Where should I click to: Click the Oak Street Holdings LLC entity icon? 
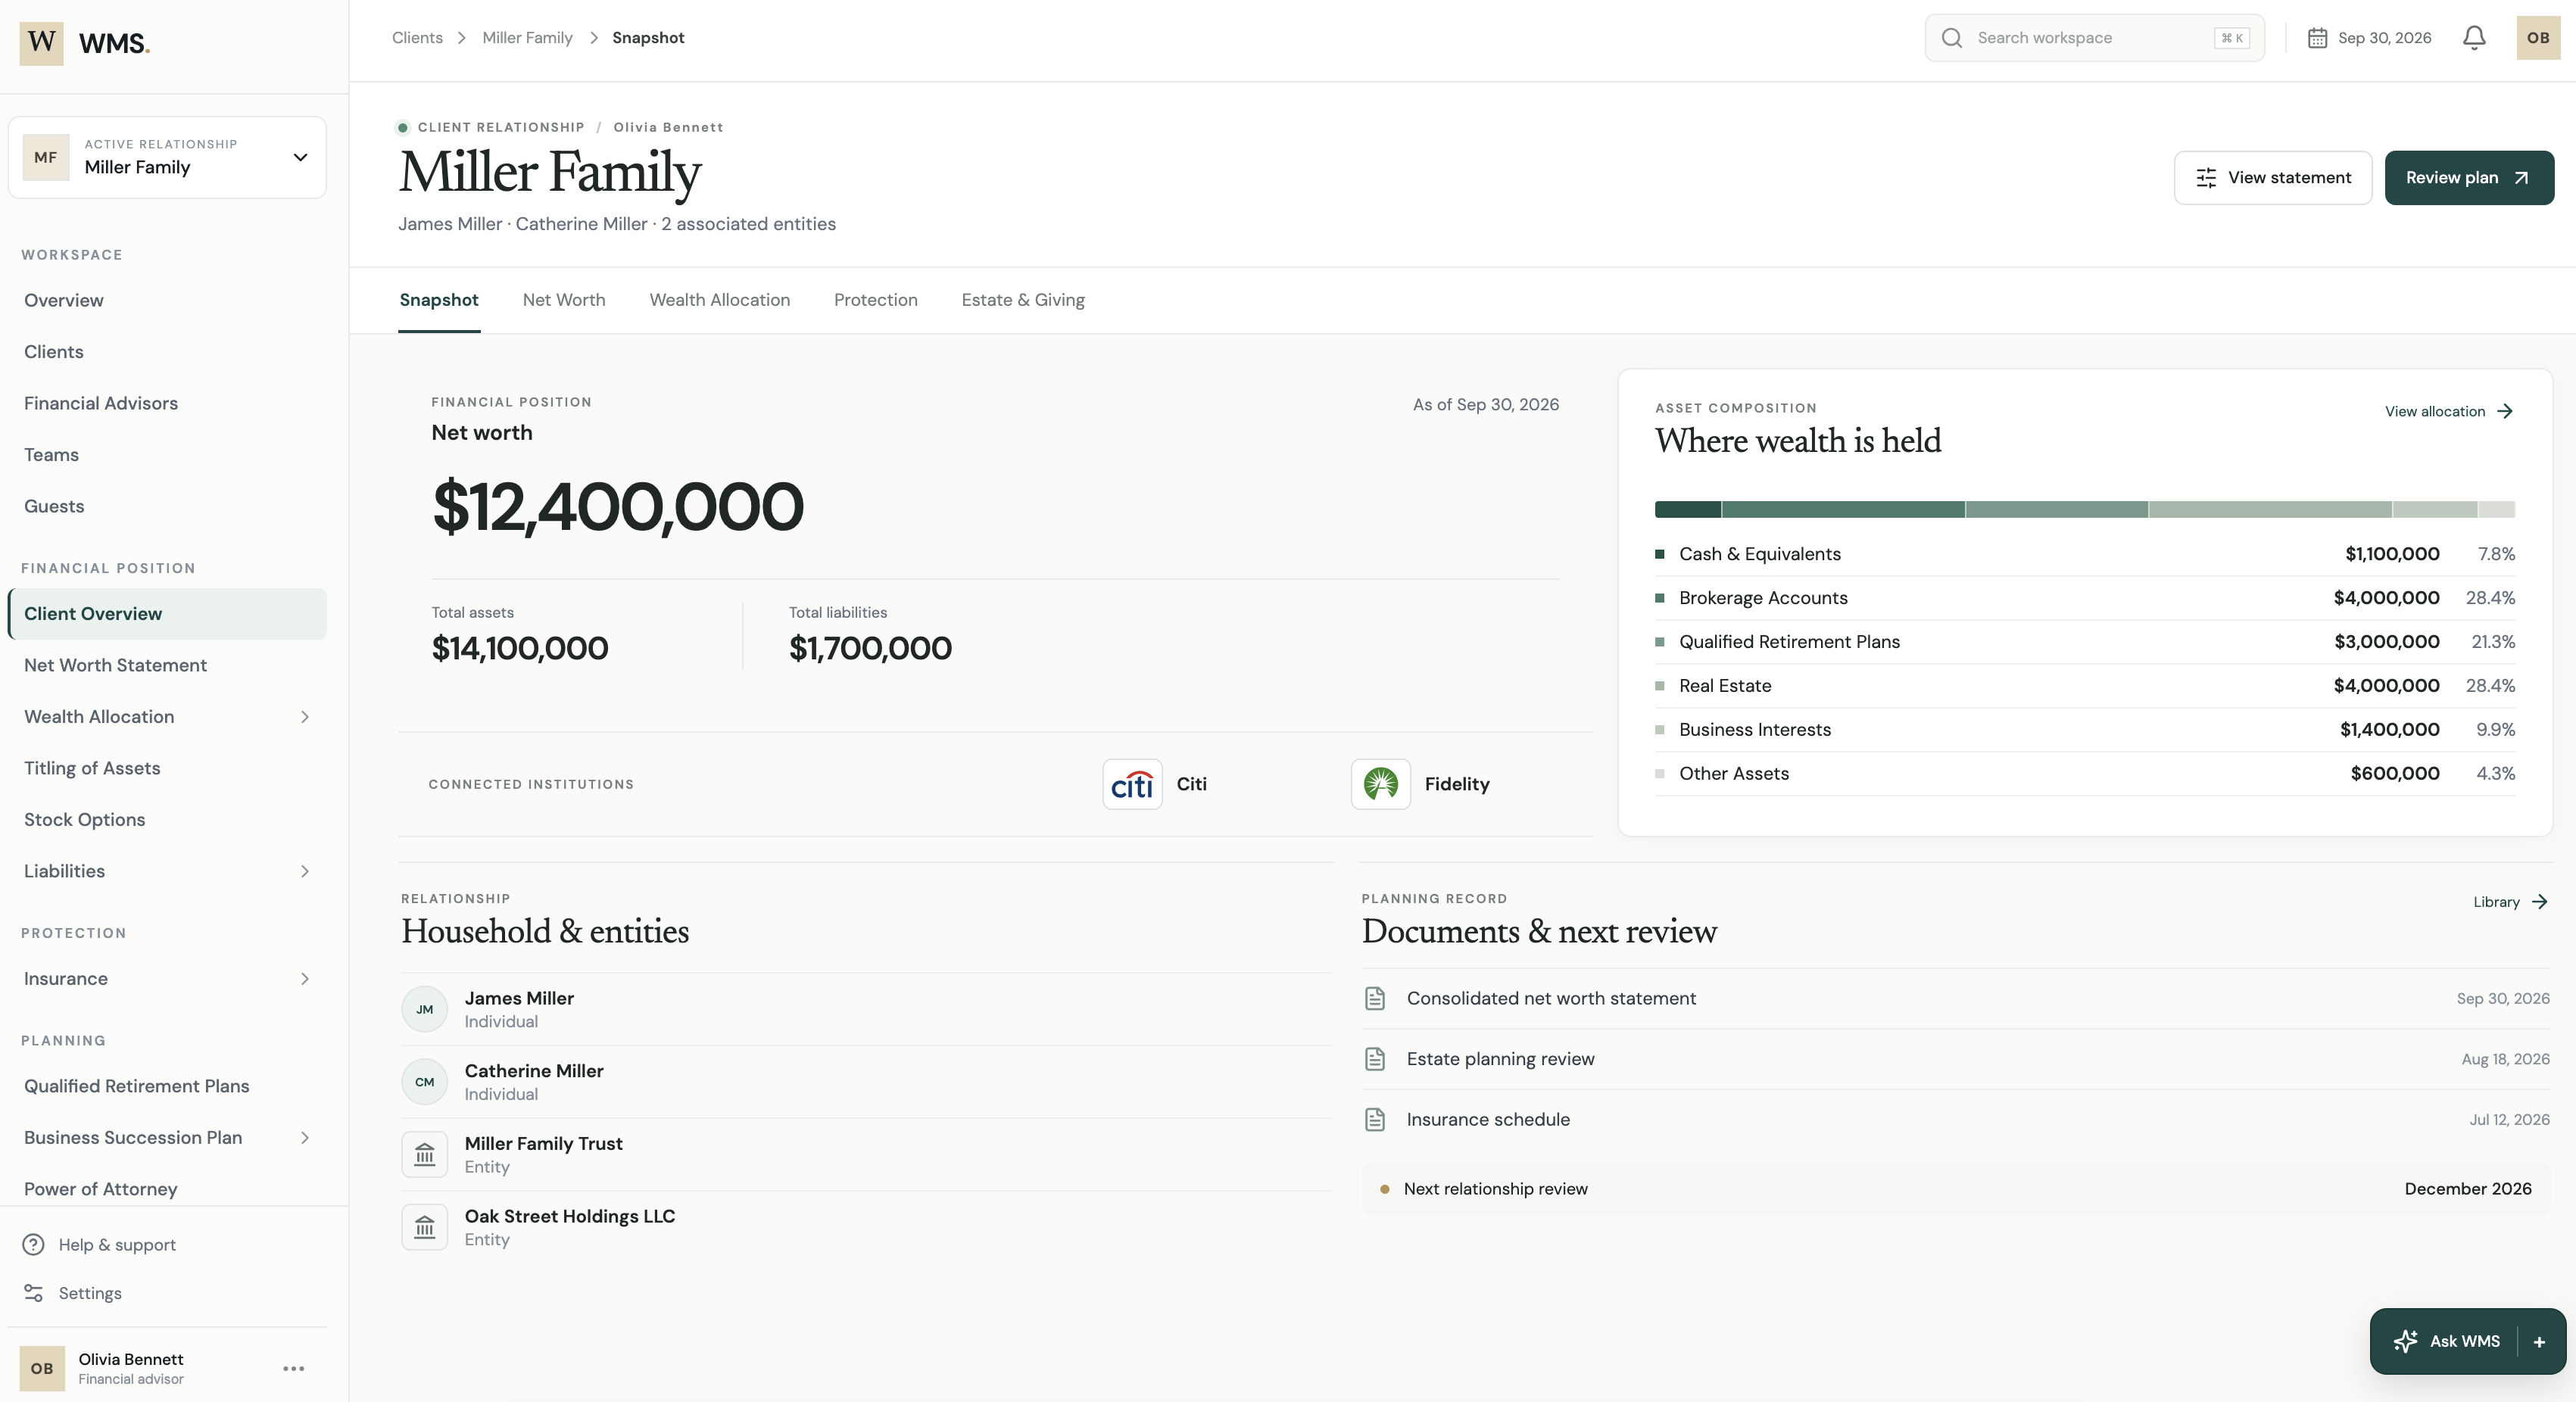pos(425,1227)
